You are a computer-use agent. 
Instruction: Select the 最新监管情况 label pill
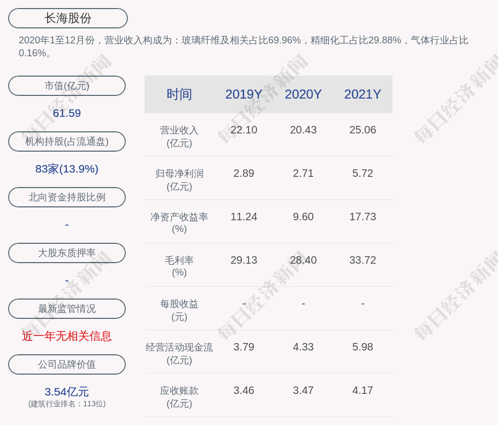(x=67, y=309)
